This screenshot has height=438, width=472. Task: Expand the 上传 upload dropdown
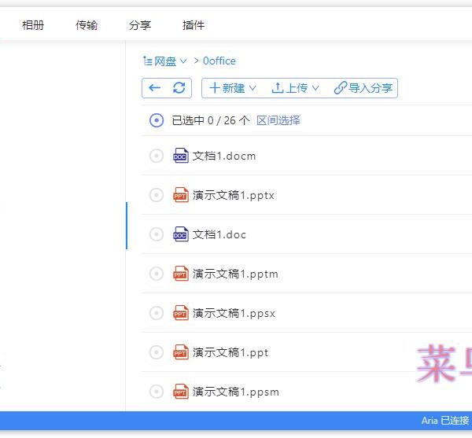[x=295, y=88]
